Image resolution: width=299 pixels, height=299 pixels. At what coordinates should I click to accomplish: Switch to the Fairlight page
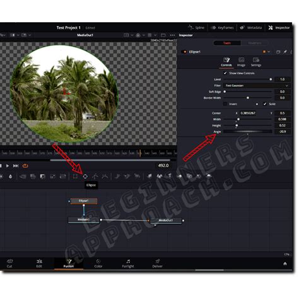tap(128, 263)
